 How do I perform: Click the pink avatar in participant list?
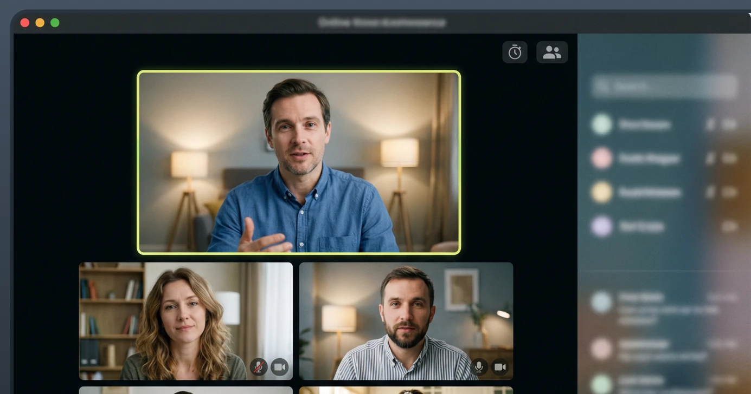click(x=601, y=159)
